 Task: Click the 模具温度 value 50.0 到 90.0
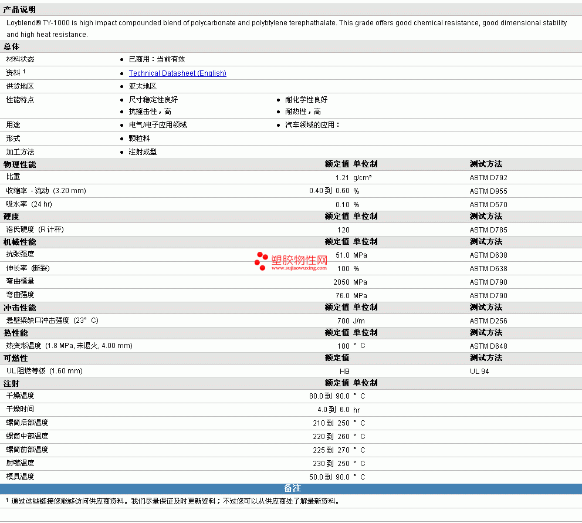pyautogui.click(x=329, y=477)
